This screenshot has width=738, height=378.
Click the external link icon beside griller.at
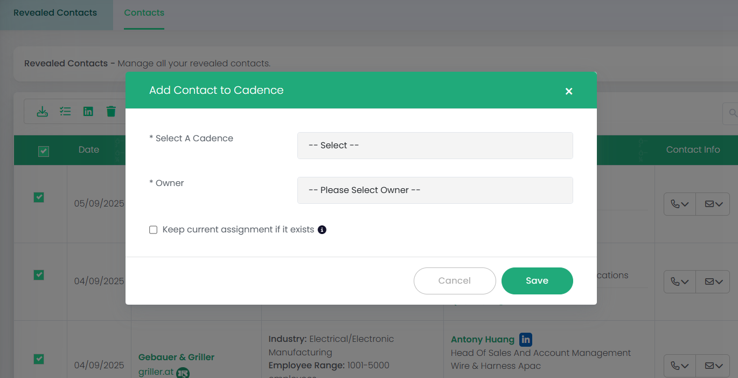click(183, 373)
